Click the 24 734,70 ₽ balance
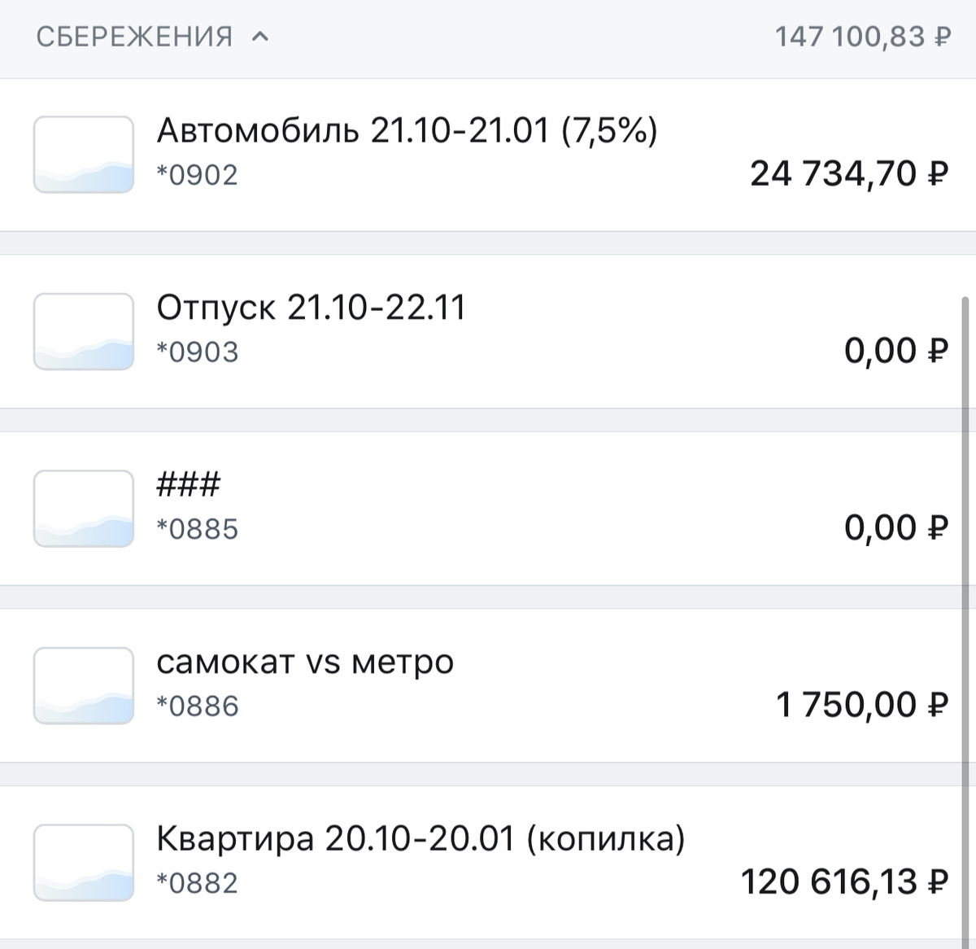The image size is (976, 949). coord(848,174)
